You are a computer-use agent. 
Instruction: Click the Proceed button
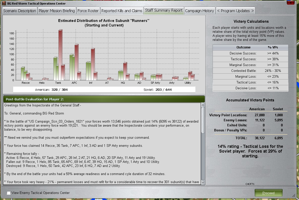(268, 193)
